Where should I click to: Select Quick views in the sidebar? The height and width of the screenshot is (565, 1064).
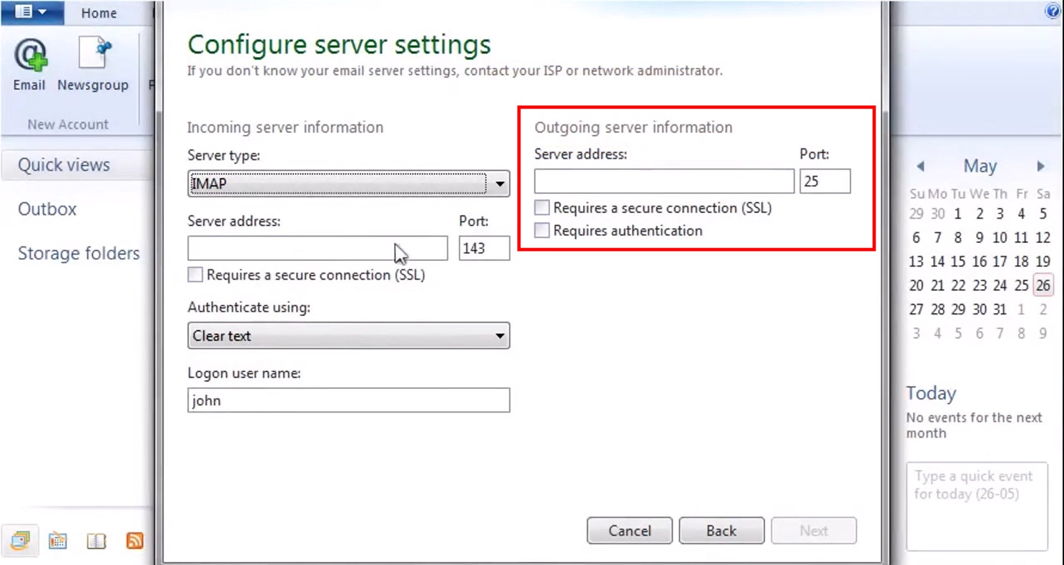(63, 165)
